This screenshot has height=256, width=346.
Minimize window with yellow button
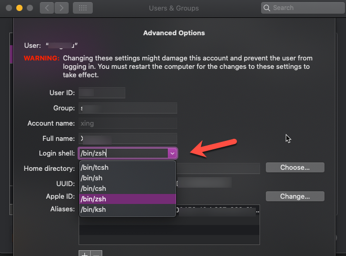coord(19,8)
